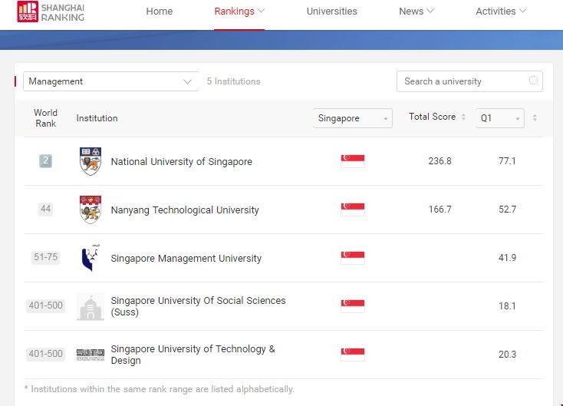Sort by Total Score arrows
The width and height of the screenshot is (563, 406).
(463, 117)
